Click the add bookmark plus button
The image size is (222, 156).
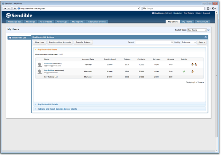coord(15,8)
